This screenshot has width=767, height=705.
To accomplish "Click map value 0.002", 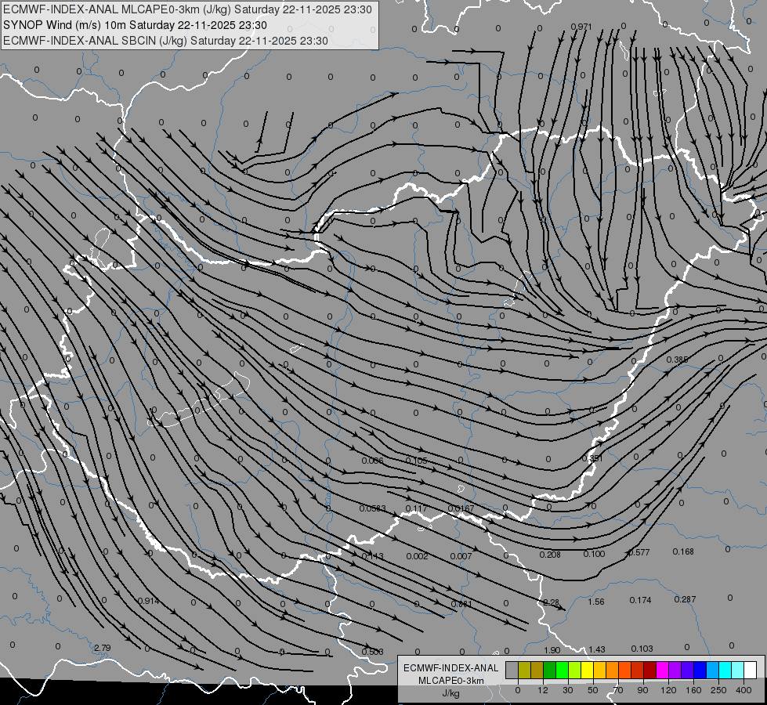I will (417, 556).
